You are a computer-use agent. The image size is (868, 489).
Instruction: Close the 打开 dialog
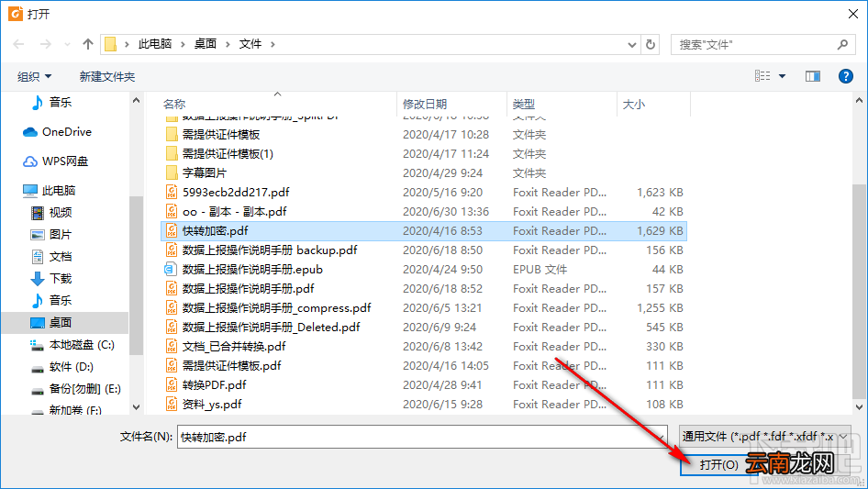[x=853, y=14]
